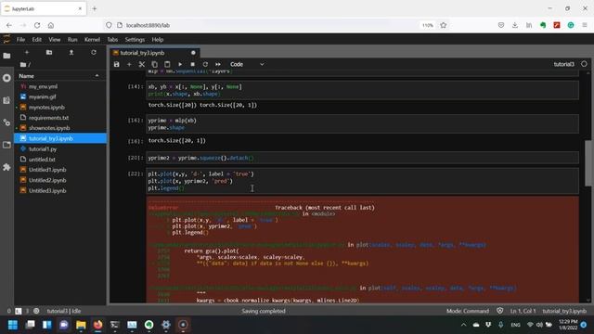
Task: Open the cell type Code dropdown
Action: 247,64
